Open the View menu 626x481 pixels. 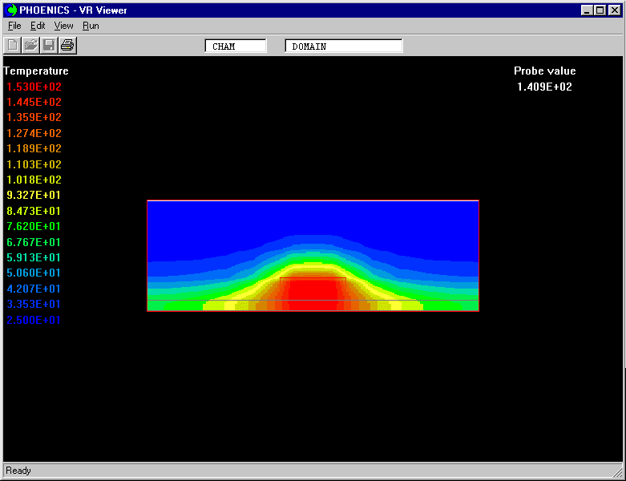tap(63, 26)
